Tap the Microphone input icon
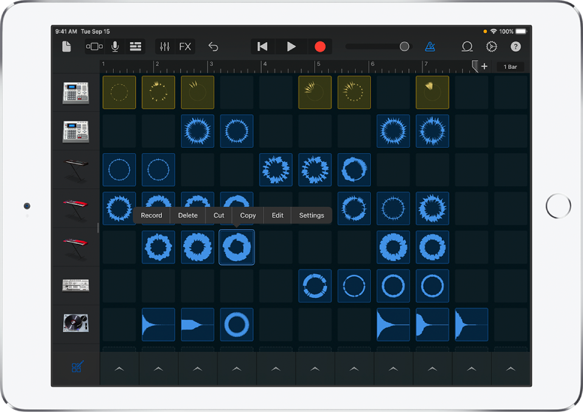 [115, 46]
